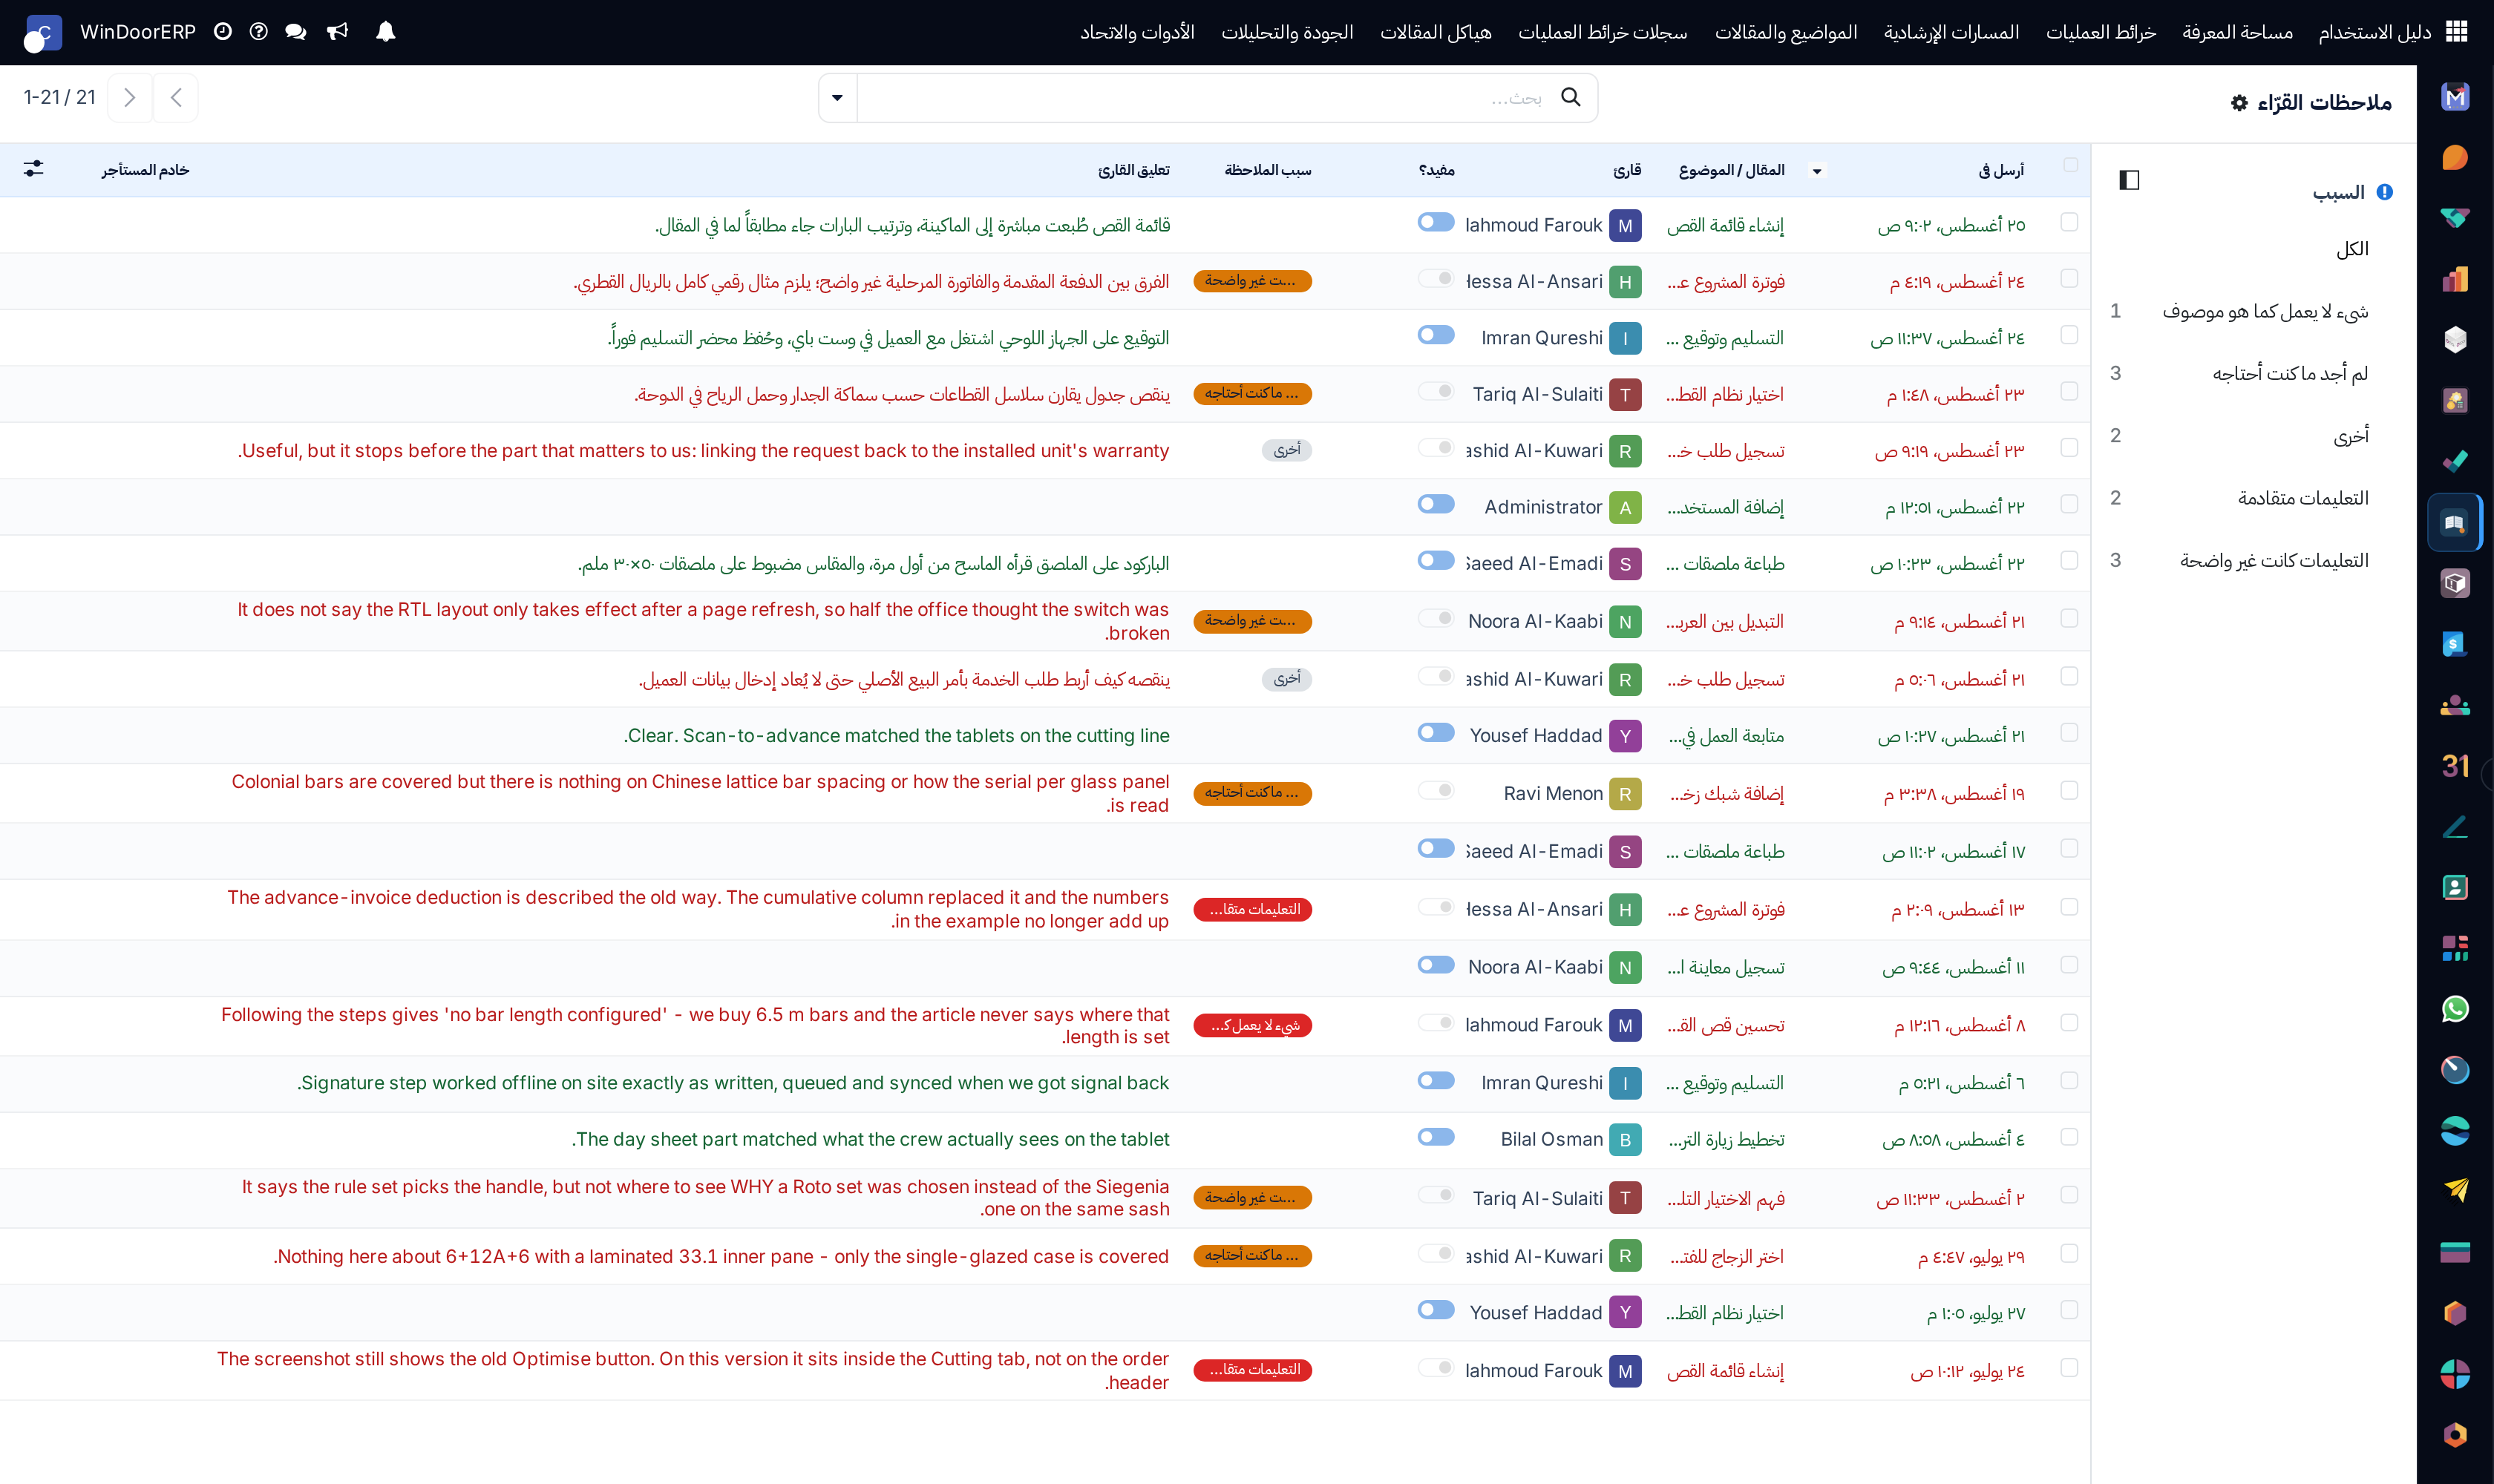Click pager counter 1-21 / 21

[x=60, y=97]
